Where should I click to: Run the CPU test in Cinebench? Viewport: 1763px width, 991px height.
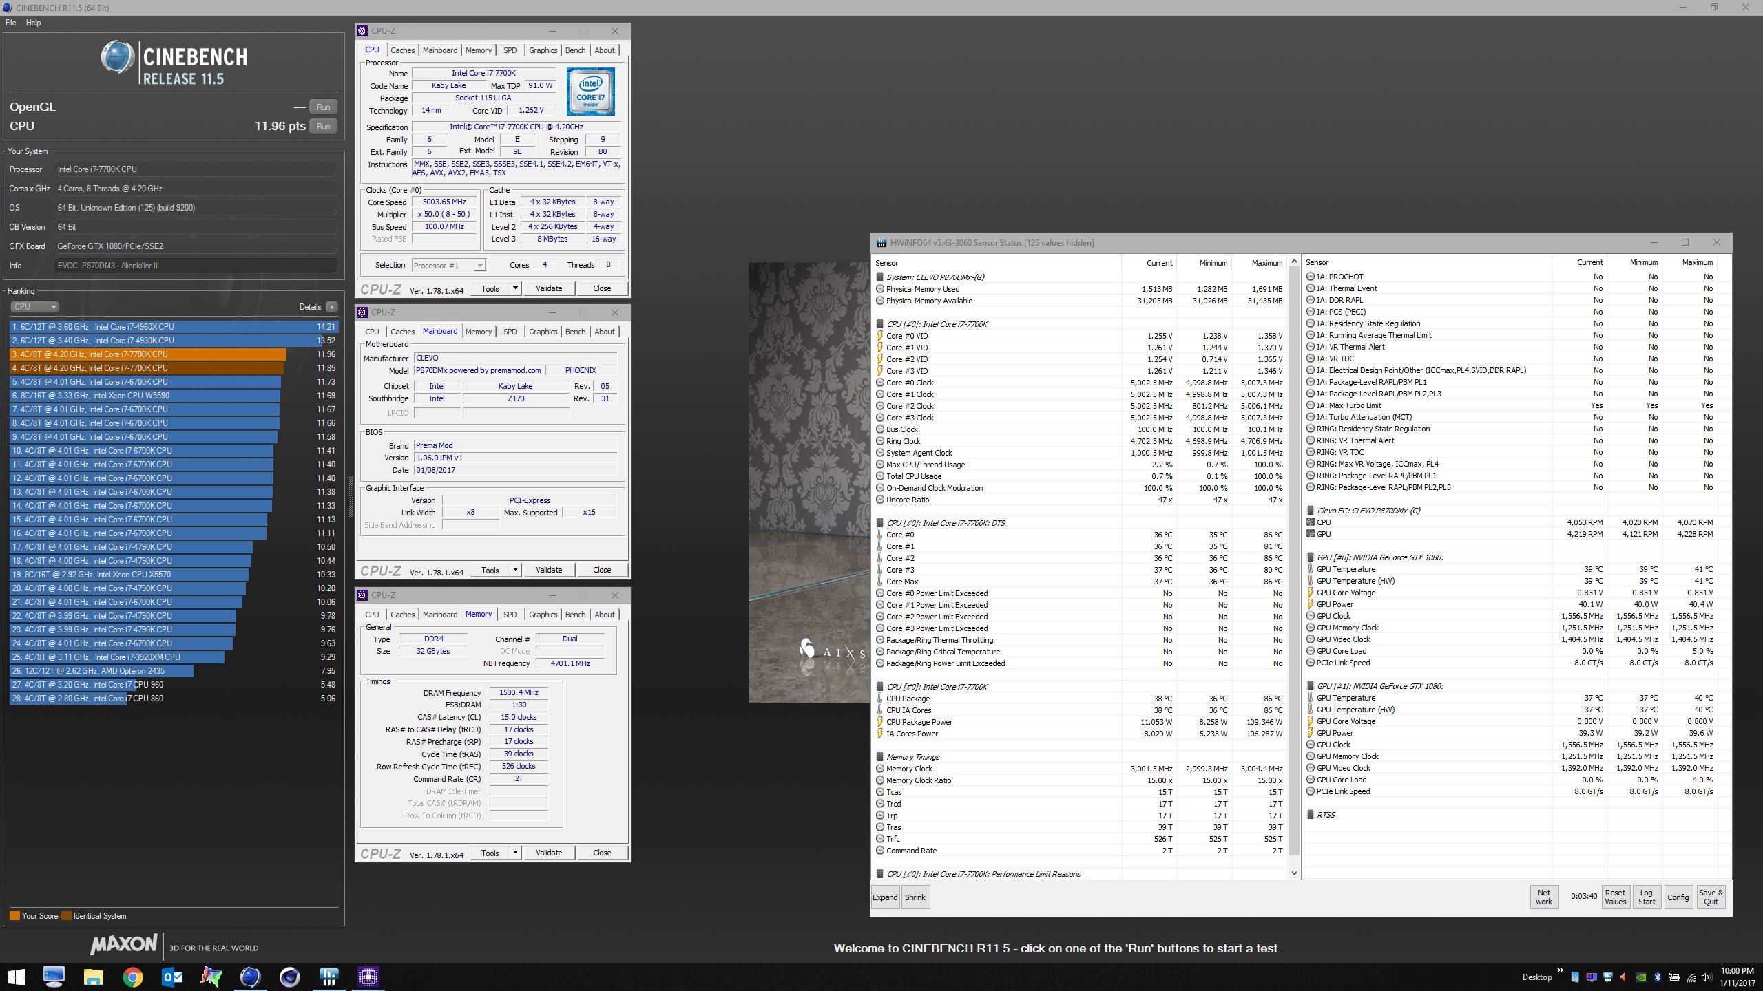(x=324, y=126)
